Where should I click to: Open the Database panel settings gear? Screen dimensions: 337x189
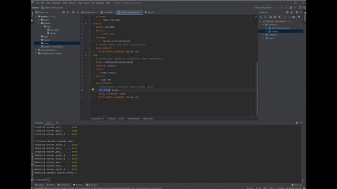point(297,12)
